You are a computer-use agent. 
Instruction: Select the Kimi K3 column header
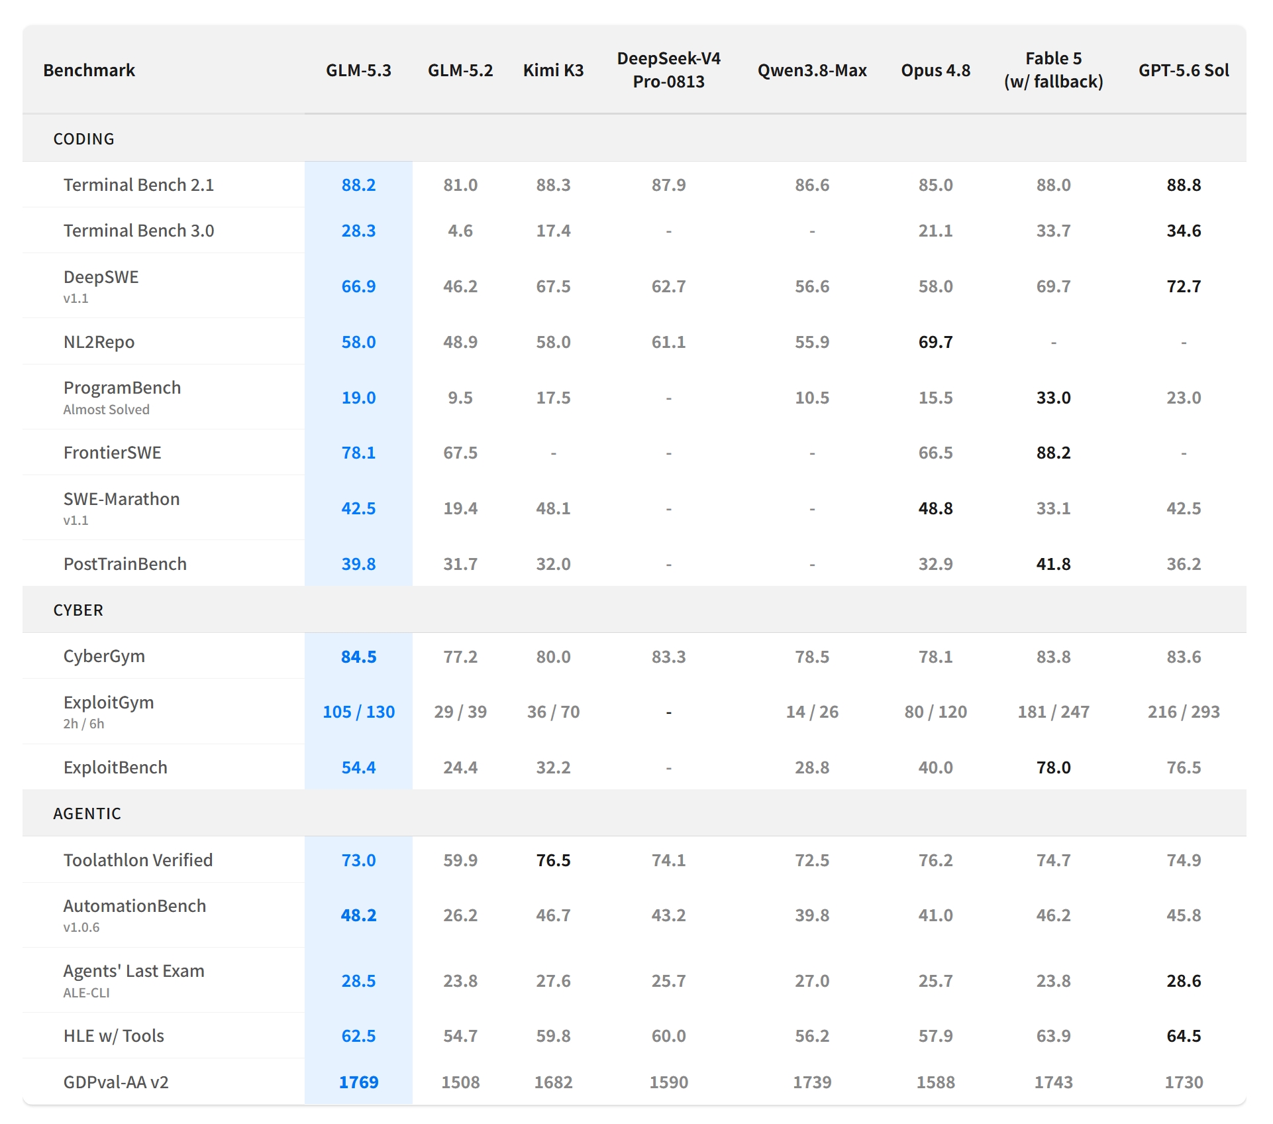[553, 70]
